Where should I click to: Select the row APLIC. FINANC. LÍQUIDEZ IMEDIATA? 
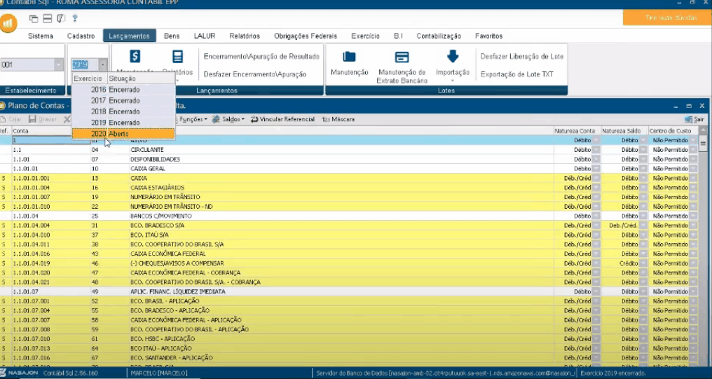(x=349, y=292)
